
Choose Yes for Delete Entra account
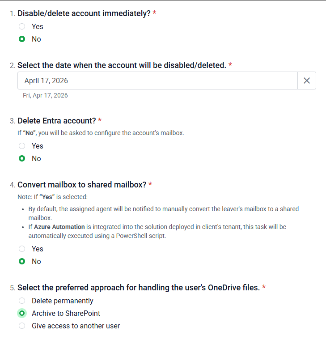(22, 146)
